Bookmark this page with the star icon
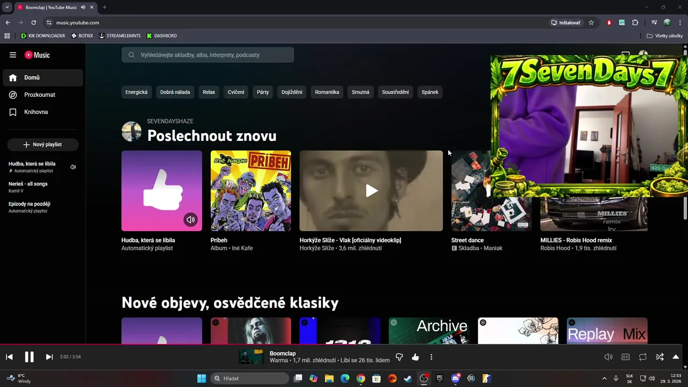This screenshot has width=688, height=387. coord(591,23)
